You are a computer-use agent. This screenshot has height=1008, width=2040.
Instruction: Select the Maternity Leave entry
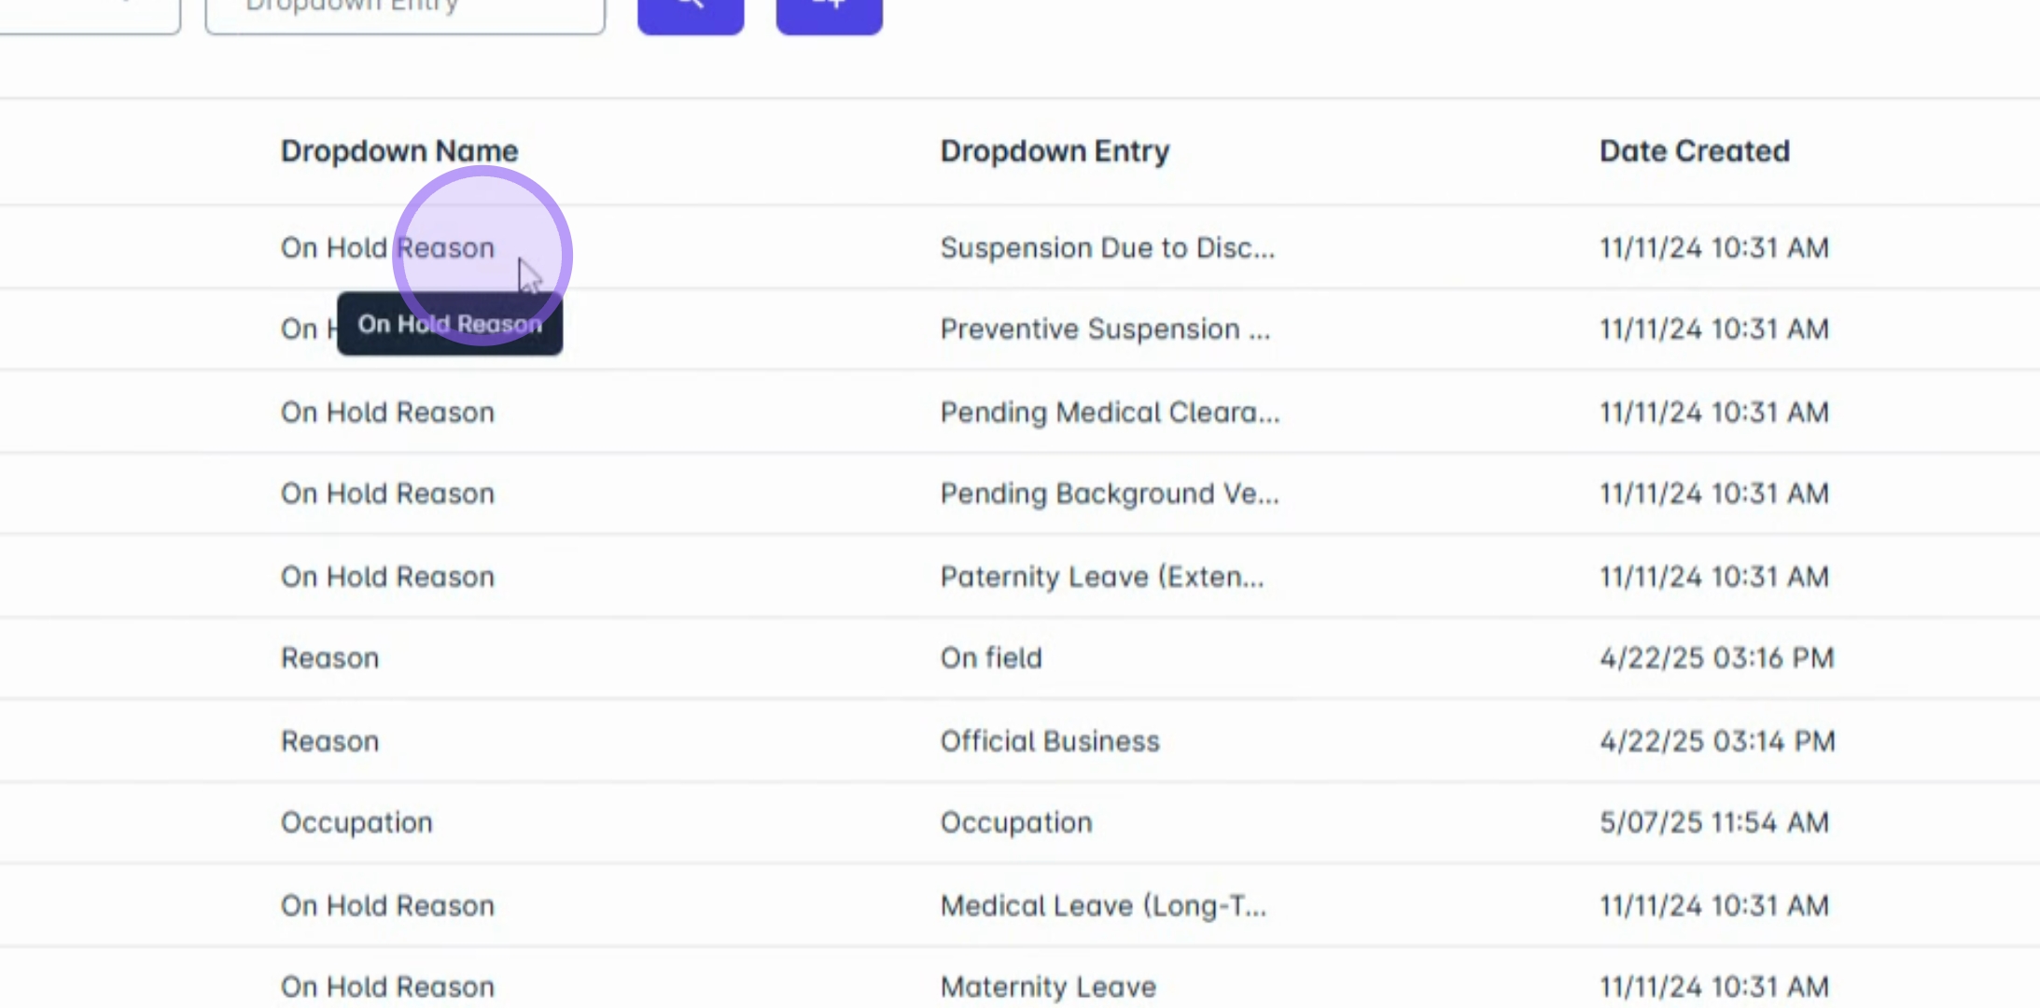point(1048,987)
